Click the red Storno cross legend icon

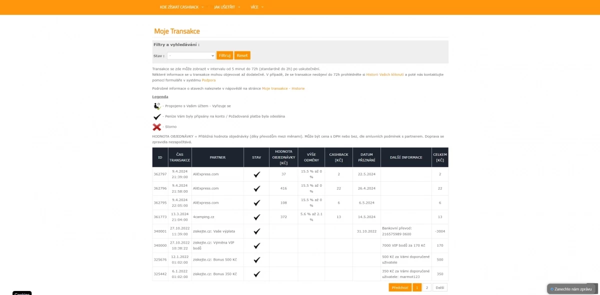(x=157, y=127)
